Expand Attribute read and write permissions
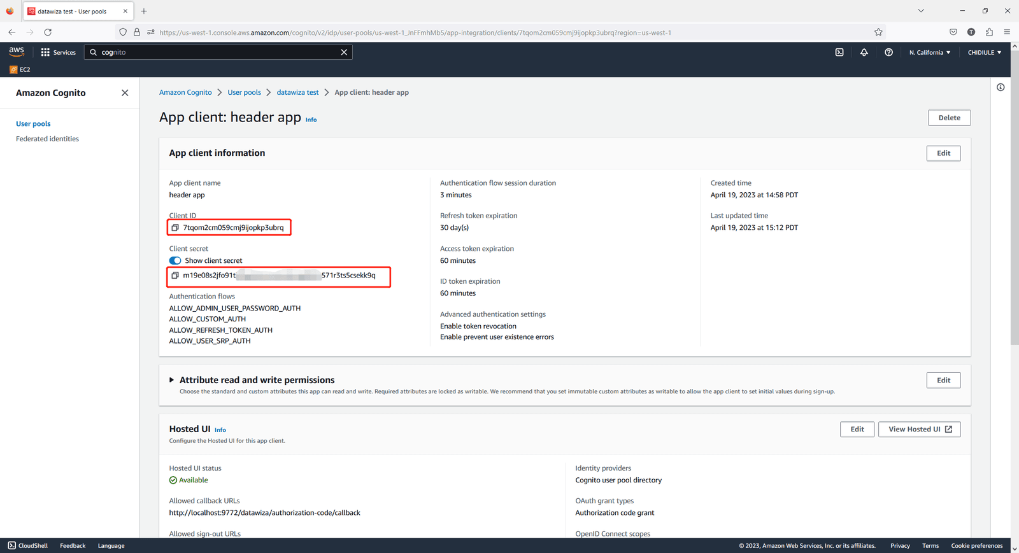This screenshot has width=1019, height=553. [x=171, y=380]
